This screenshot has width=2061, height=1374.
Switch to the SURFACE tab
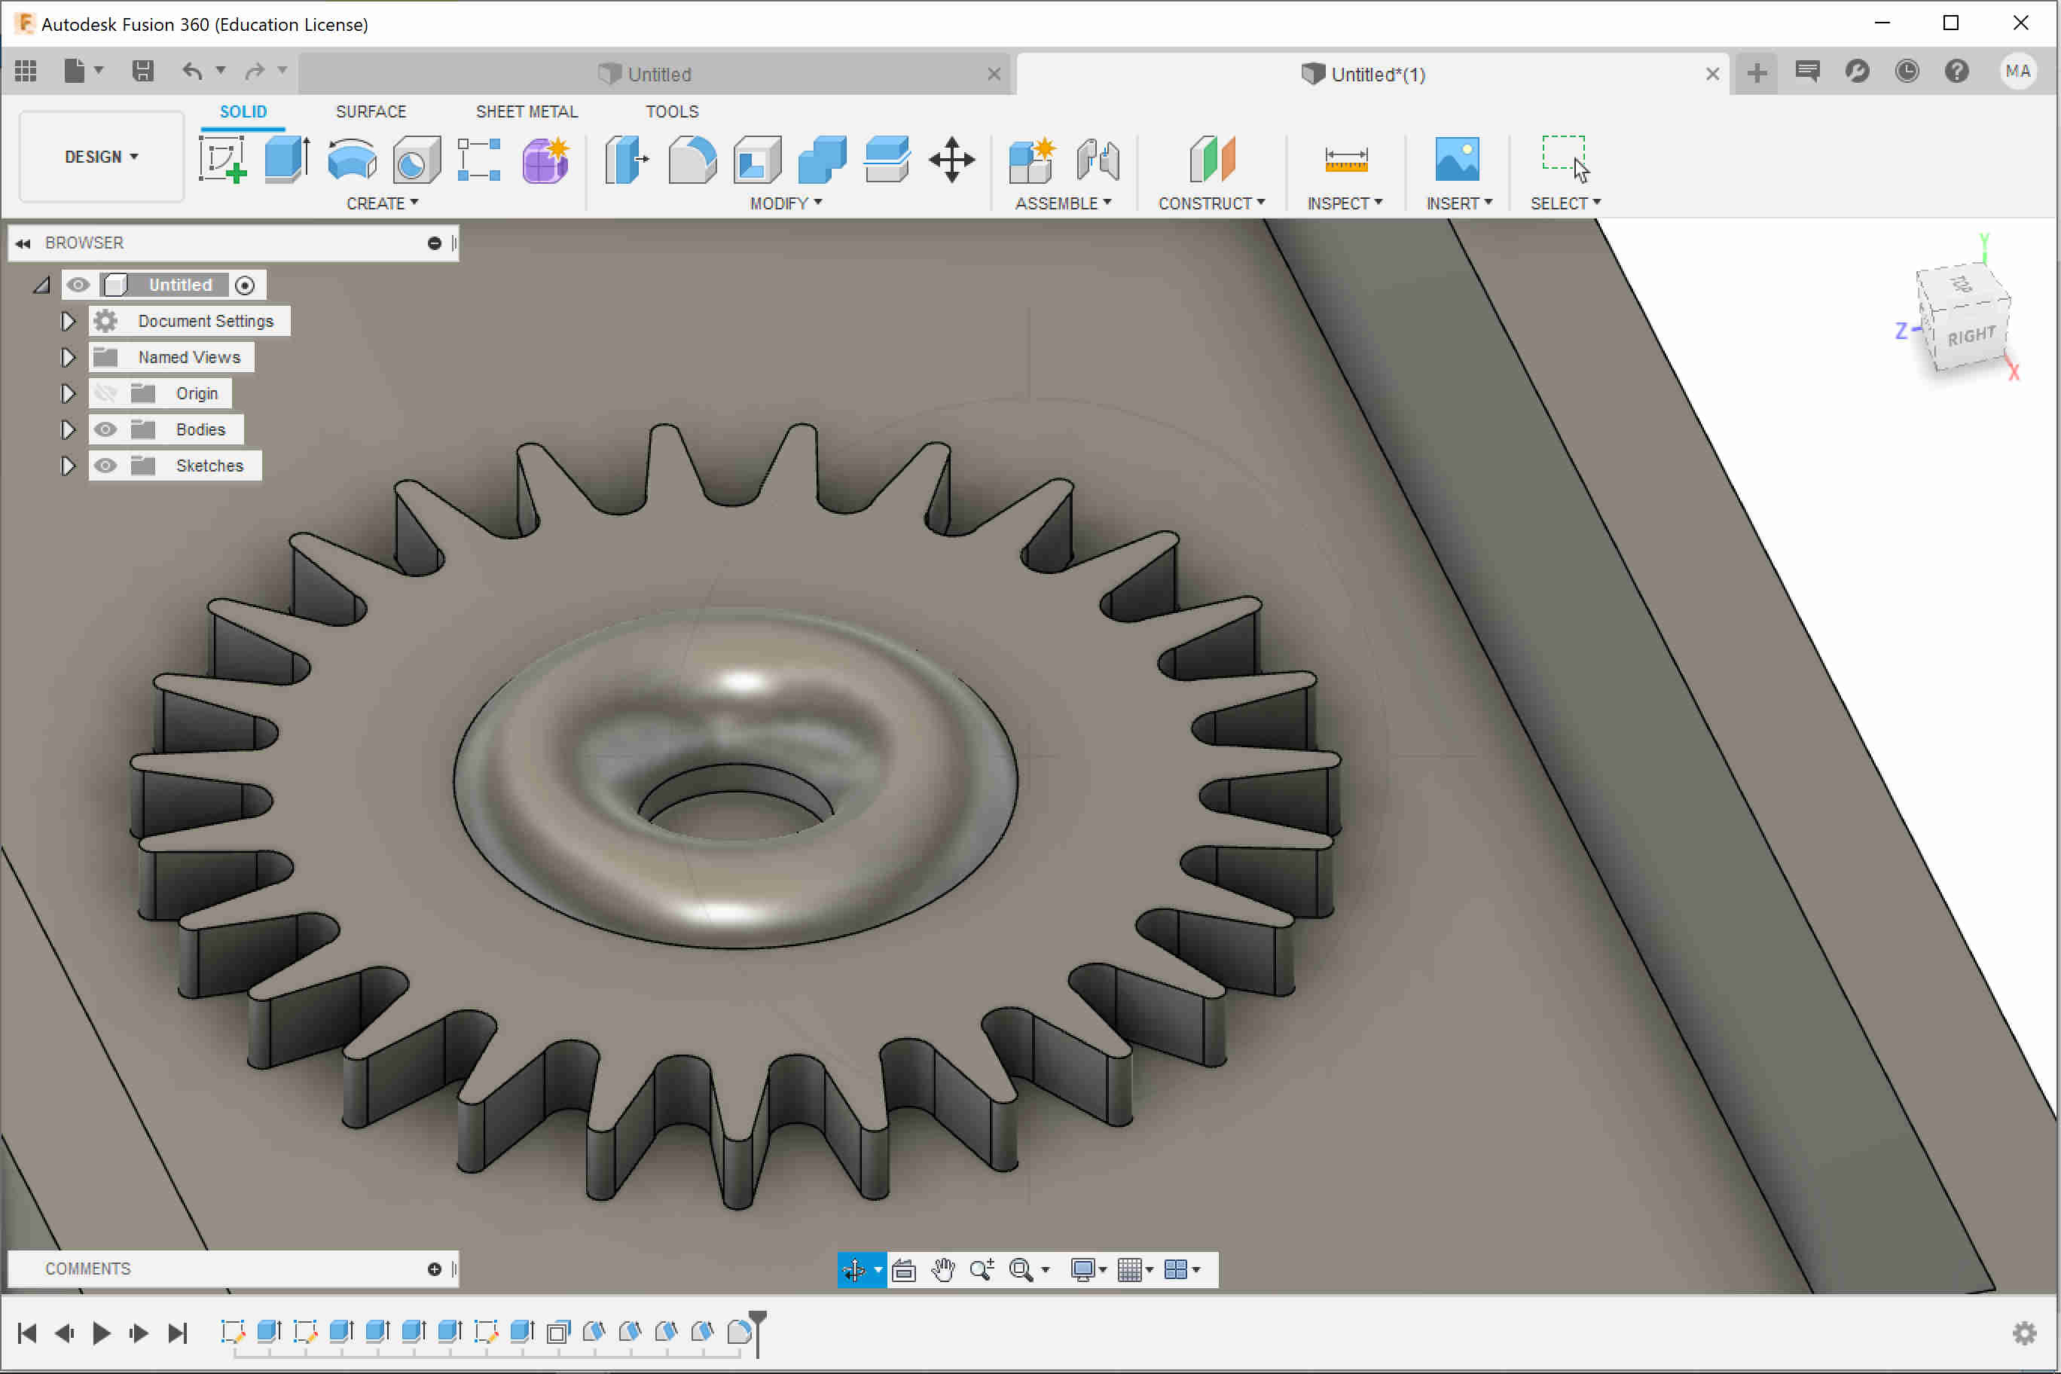pos(371,111)
